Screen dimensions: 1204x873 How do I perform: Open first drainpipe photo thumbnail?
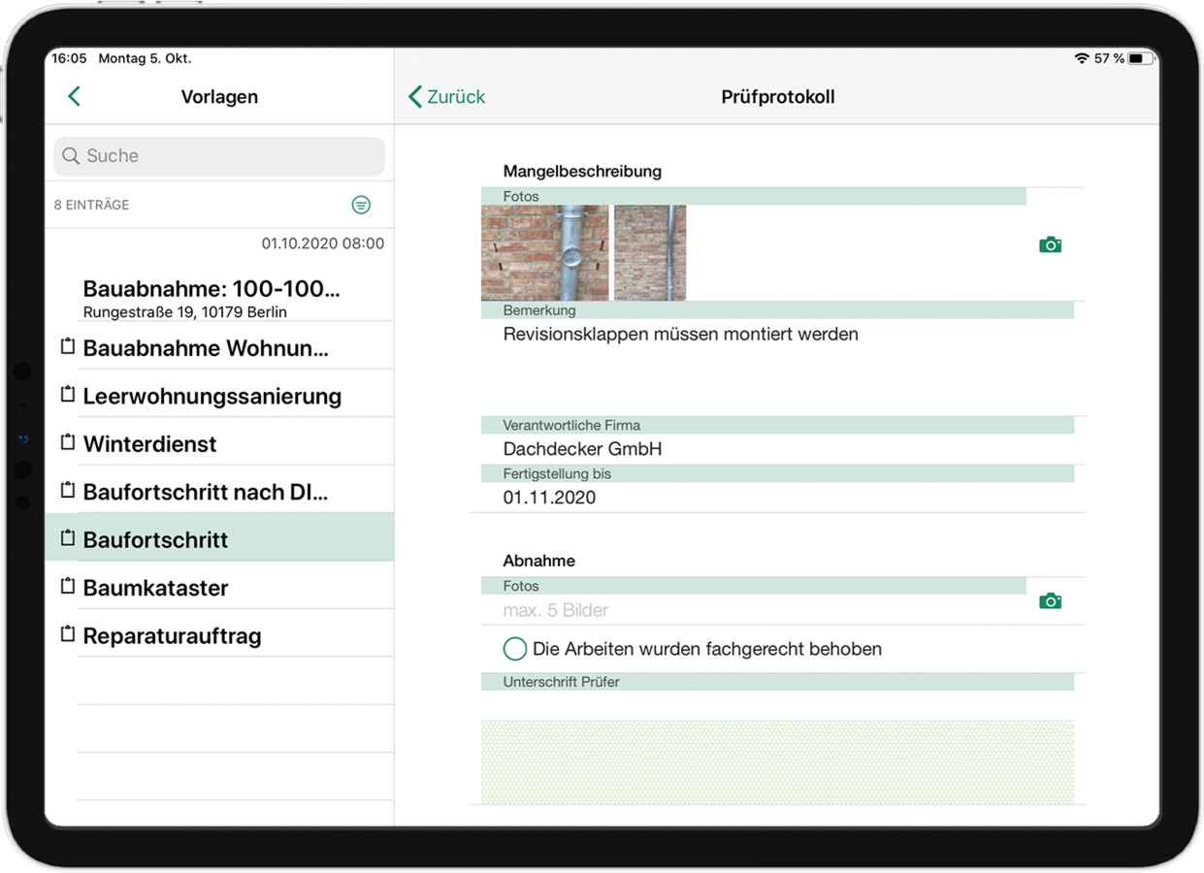tap(545, 252)
